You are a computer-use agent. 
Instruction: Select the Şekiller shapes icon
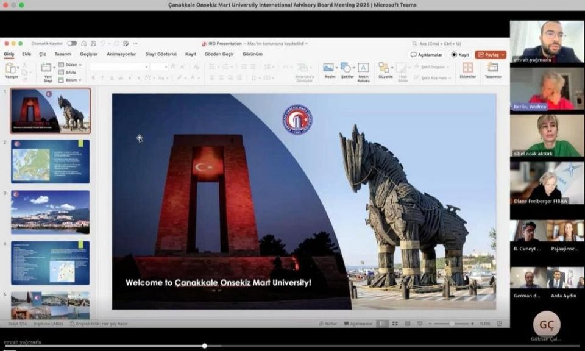(x=346, y=68)
